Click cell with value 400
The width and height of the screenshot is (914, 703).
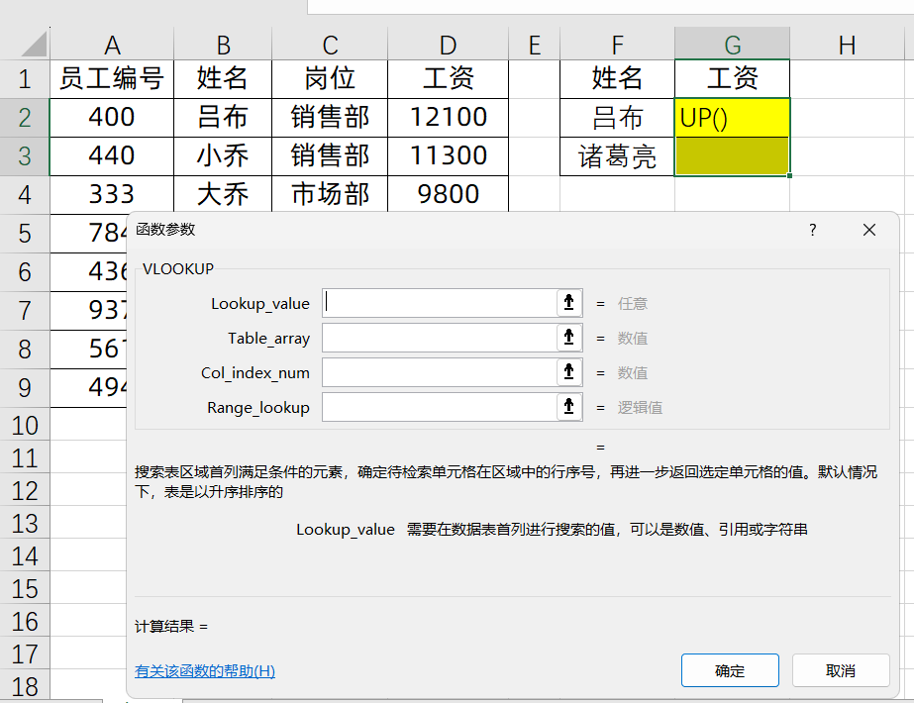coord(112,118)
